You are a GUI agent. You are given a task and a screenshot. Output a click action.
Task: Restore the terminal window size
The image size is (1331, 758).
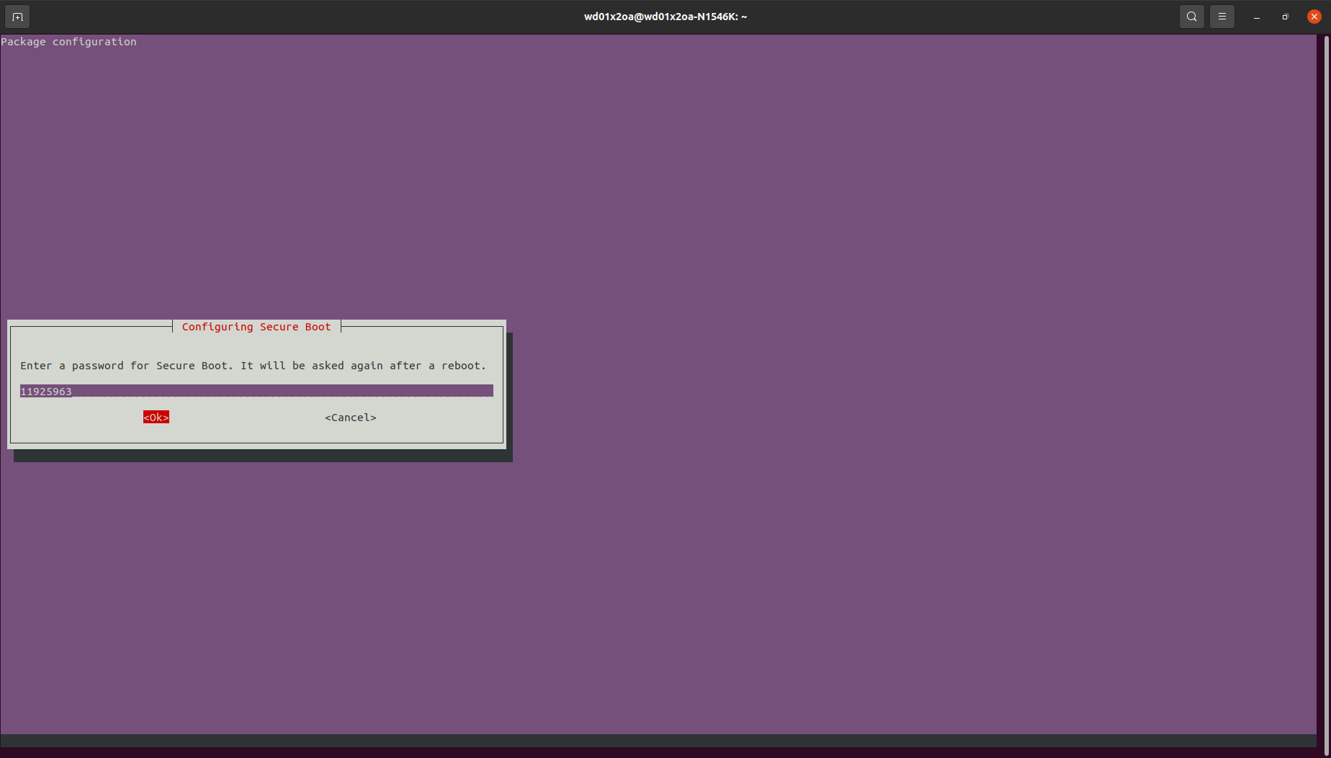[1285, 16]
